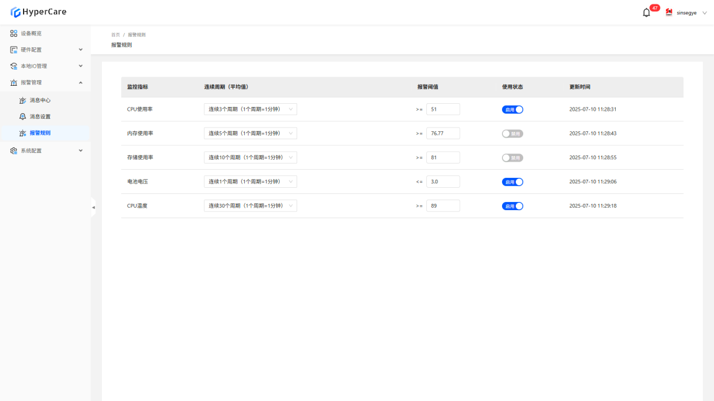
Task: Click the 报警规则 breadcrumb link
Action: tap(137, 35)
